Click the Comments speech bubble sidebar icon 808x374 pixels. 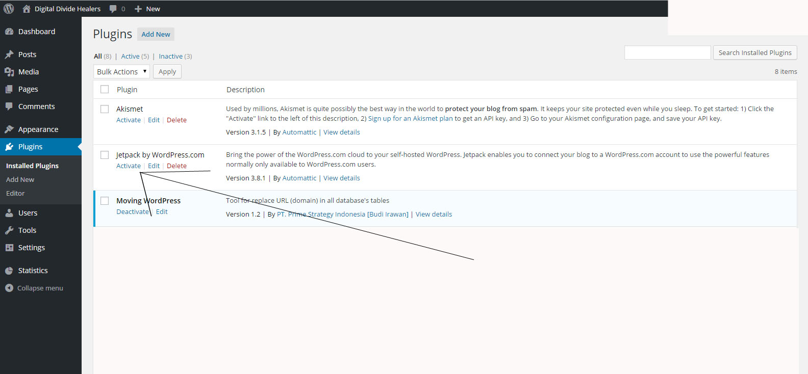[9, 106]
